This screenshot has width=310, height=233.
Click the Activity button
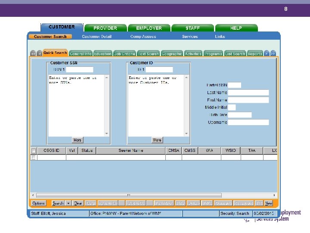194,203
